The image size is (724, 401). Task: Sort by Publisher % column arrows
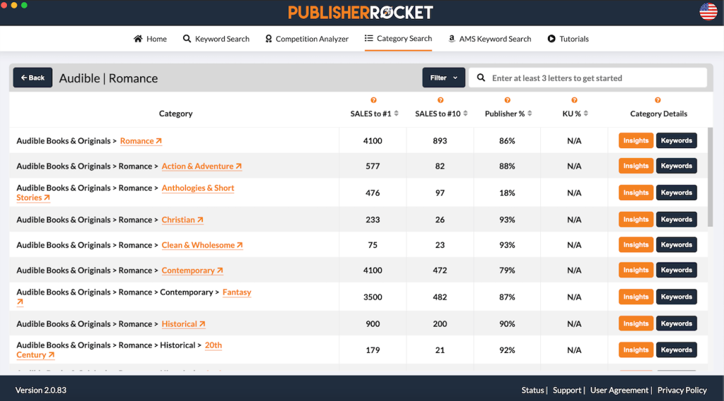(x=530, y=114)
